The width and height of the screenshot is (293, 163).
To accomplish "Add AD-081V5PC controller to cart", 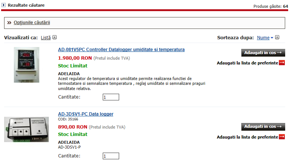I will point(263,53).
